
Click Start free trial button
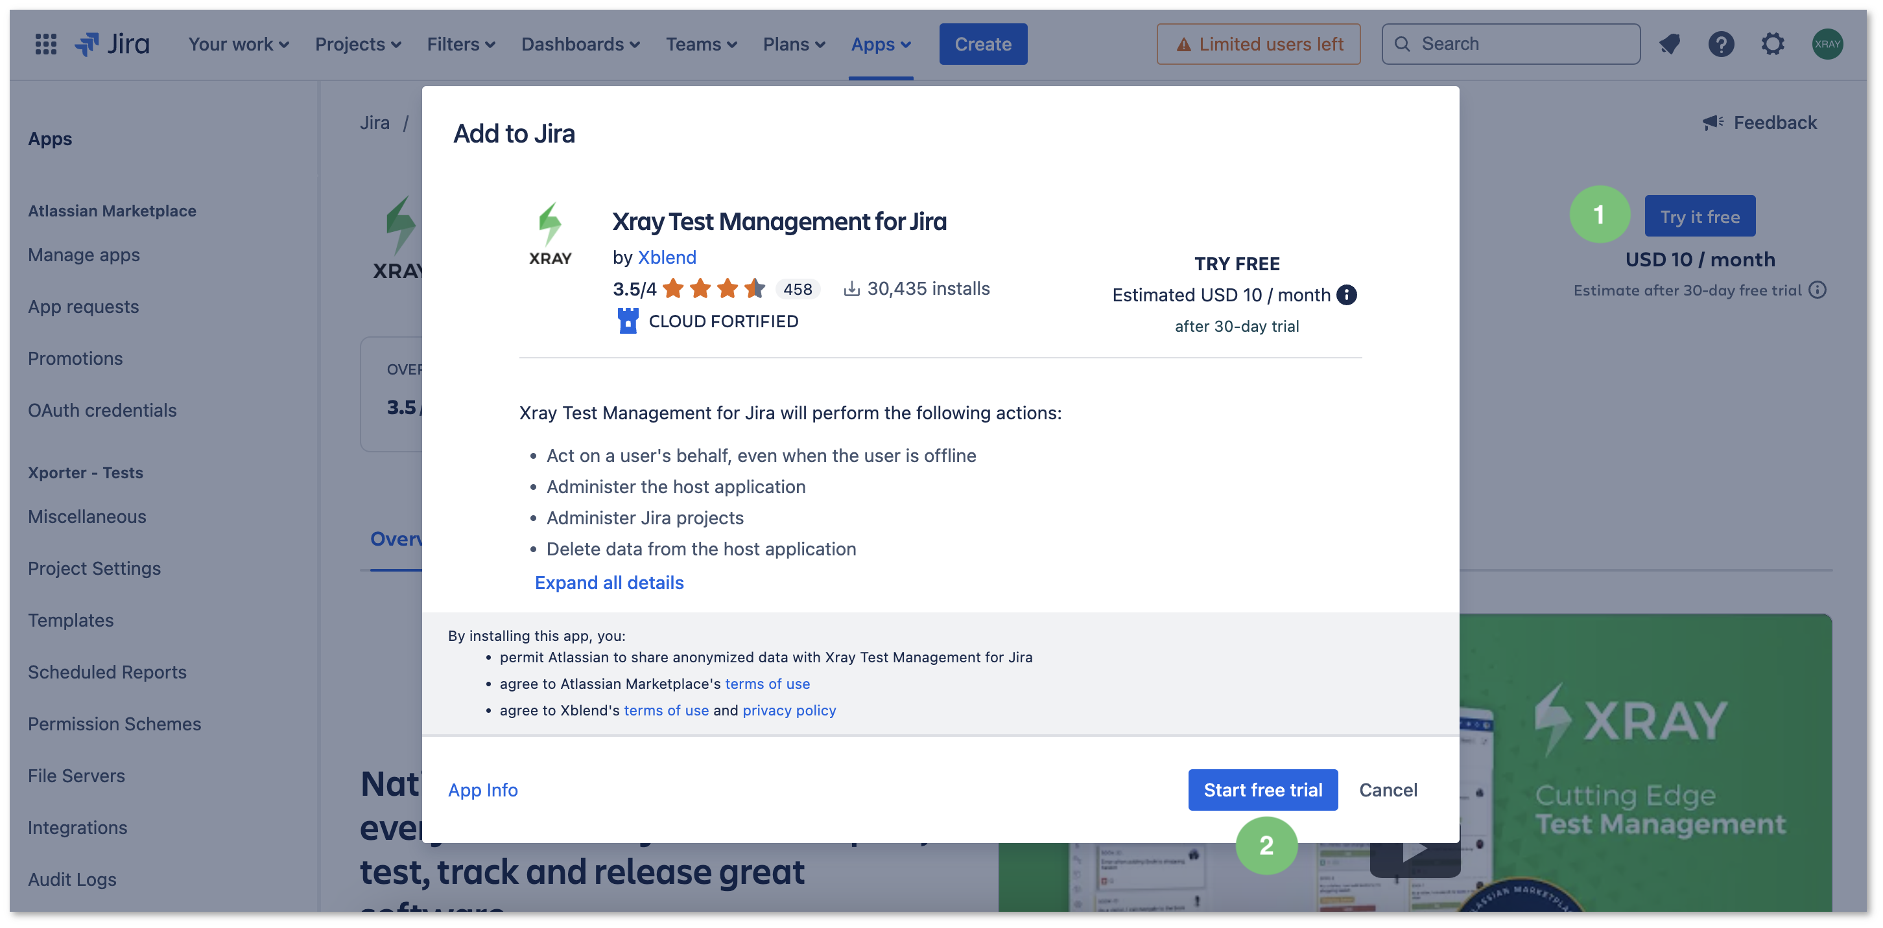tap(1262, 789)
